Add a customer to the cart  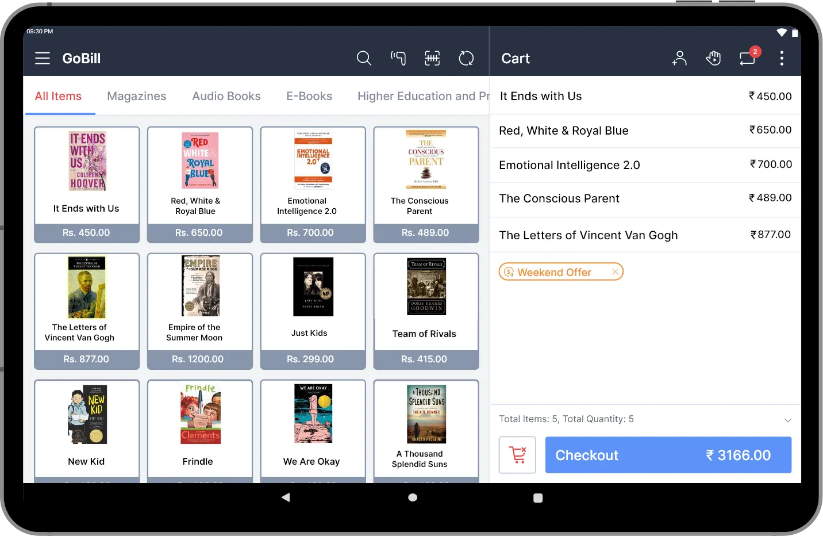coord(679,58)
